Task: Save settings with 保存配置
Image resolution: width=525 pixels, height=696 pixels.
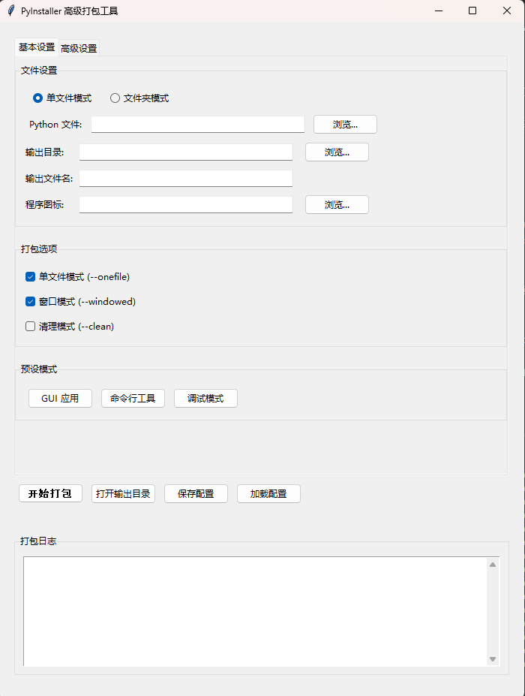Action: pyautogui.click(x=196, y=493)
